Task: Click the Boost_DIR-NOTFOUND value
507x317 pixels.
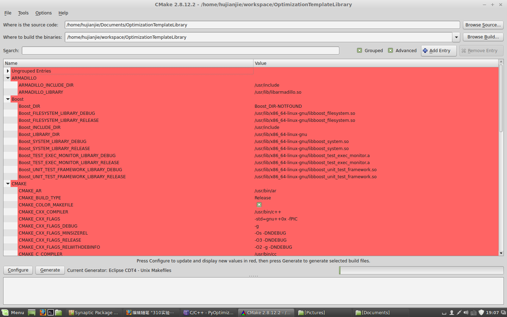Action: [278, 106]
